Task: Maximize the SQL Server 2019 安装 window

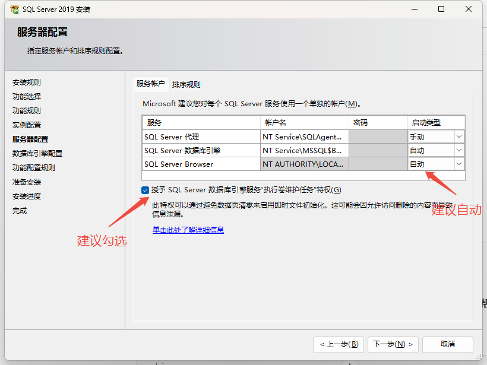Action: (x=441, y=9)
